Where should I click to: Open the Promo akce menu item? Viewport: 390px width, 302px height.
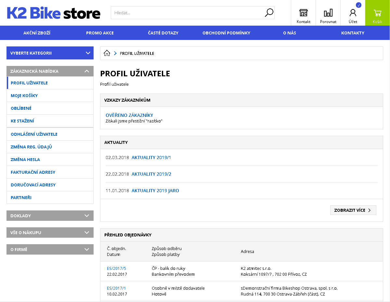tap(100, 33)
